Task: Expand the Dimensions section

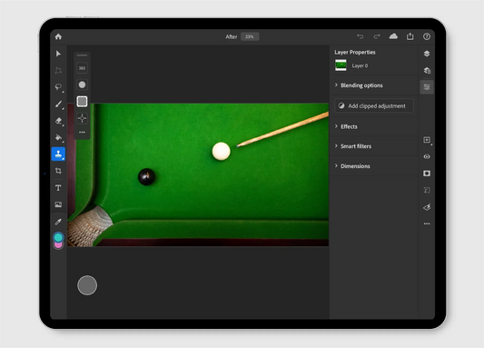Action: [x=374, y=165]
